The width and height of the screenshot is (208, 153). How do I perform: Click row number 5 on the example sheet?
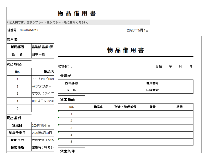coord(17,108)
